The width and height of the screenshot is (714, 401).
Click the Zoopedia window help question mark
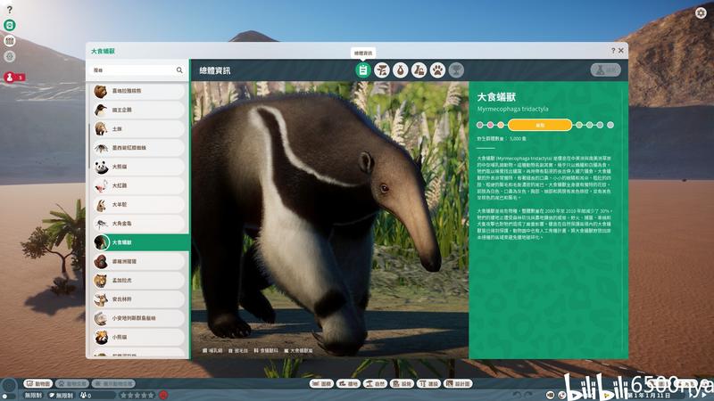pos(613,51)
